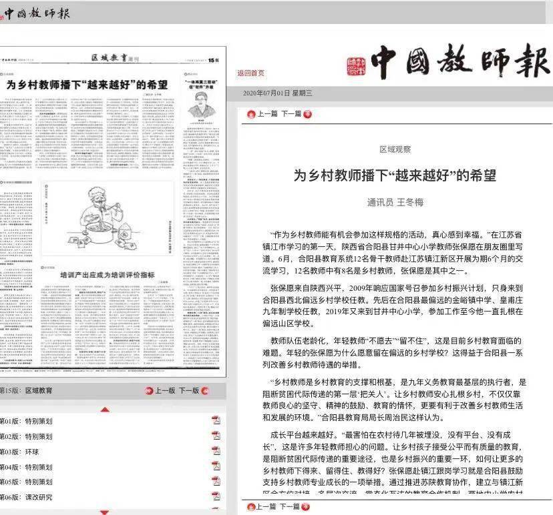Viewport: 553px width, 515px height.
Task: Click the chef cartoon in page preview
Action: click(x=108, y=218)
